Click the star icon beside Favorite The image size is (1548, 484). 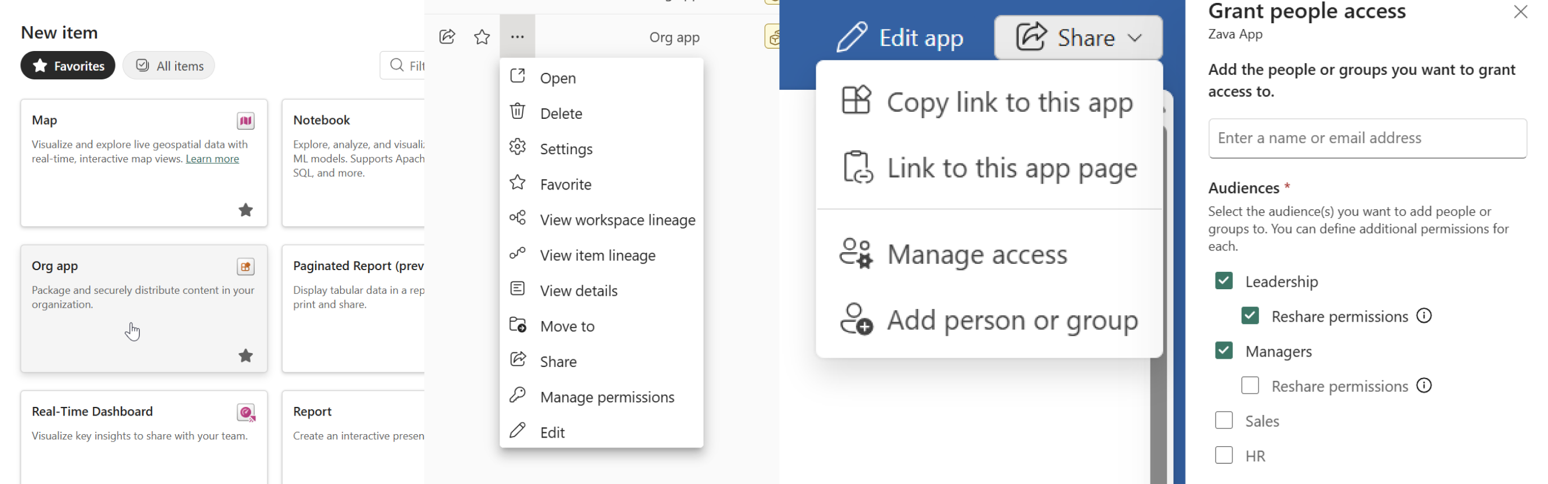[x=518, y=183]
